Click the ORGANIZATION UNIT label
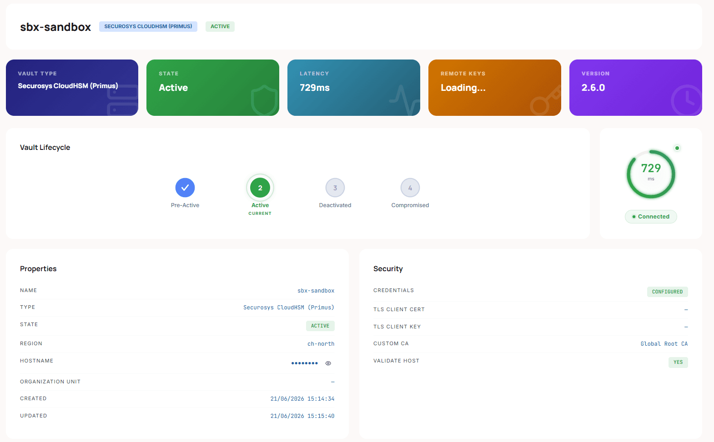Image resolution: width=714 pixels, height=442 pixels. pyautogui.click(x=50, y=382)
